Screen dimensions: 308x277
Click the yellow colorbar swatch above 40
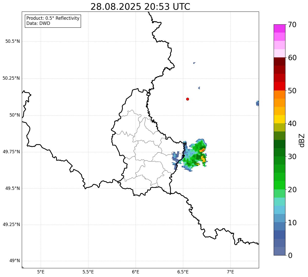click(280, 119)
